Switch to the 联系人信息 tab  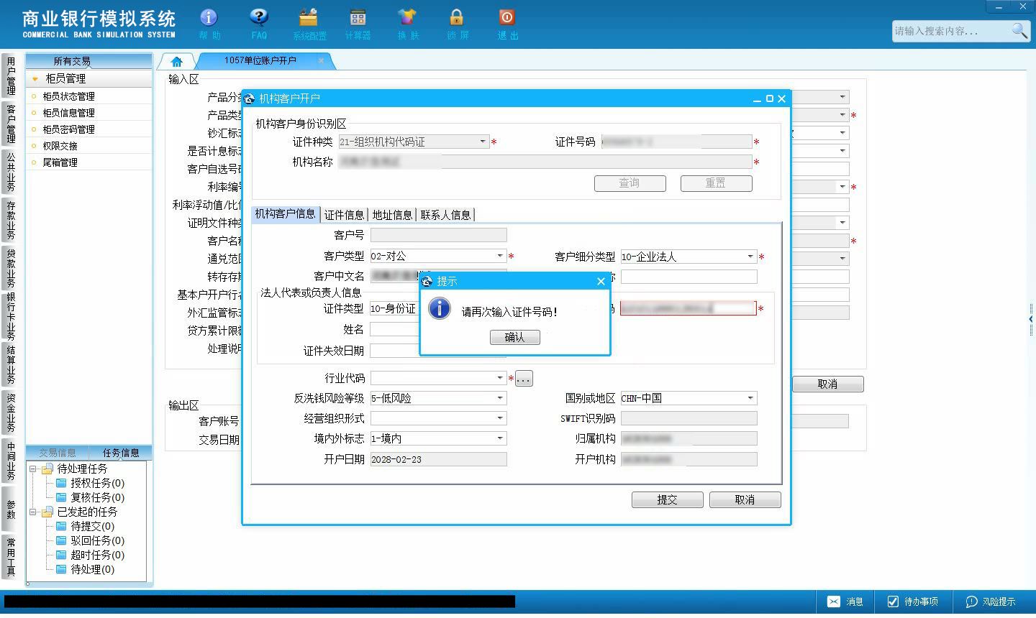point(446,214)
